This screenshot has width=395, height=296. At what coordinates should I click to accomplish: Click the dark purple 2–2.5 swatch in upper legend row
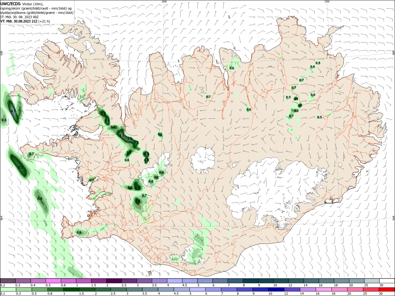tap(114, 281)
